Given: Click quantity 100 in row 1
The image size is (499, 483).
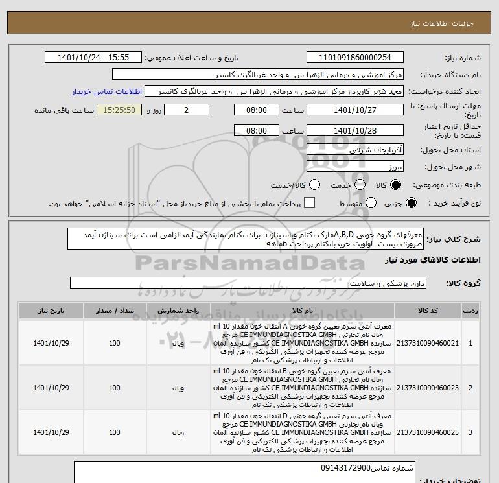Looking at the screenshot, I should tap(115, 343).
